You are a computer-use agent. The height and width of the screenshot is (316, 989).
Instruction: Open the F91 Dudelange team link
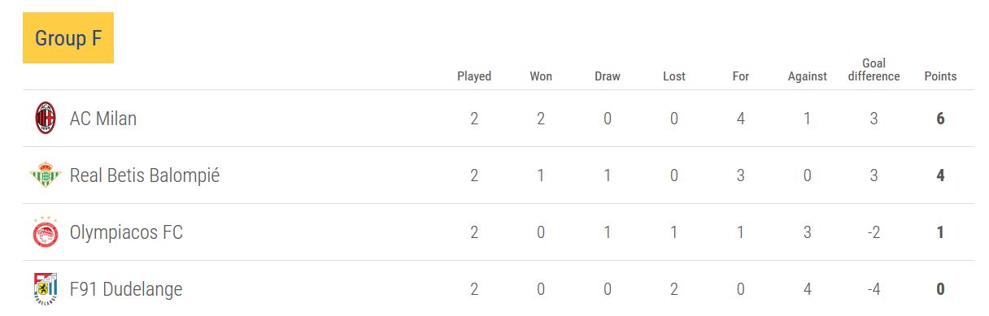[126, 289]
